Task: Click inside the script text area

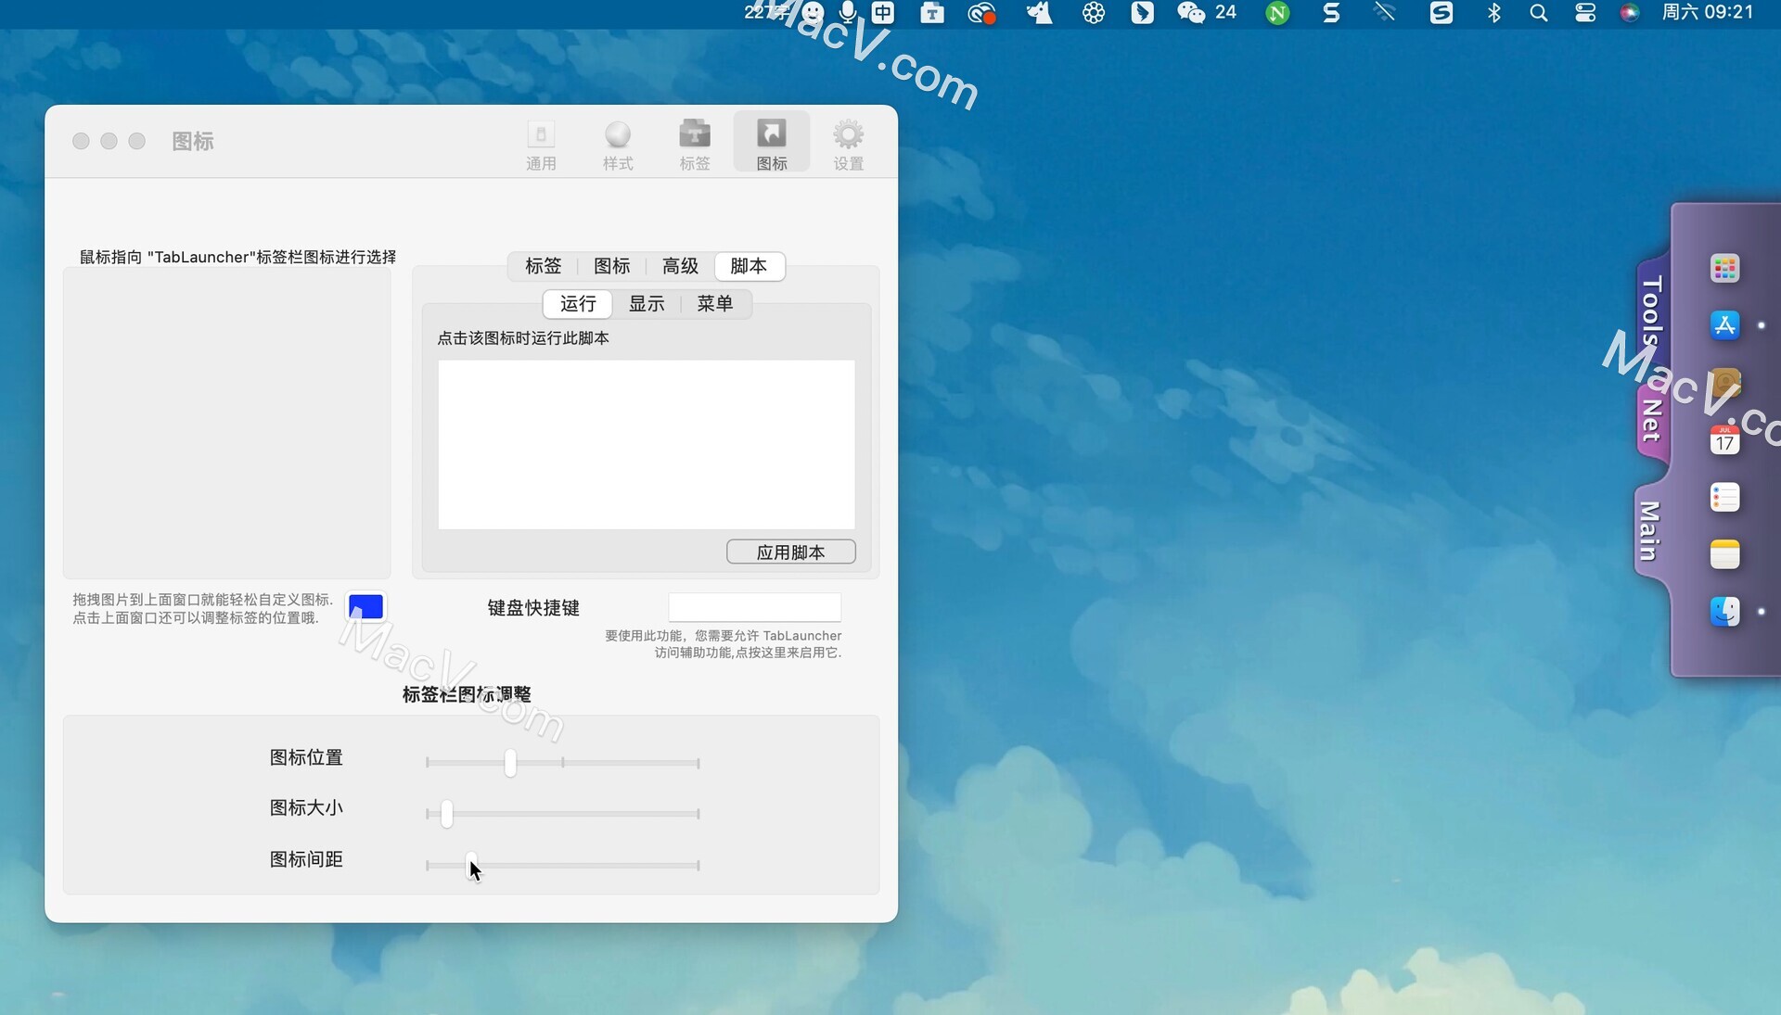Action: pos(647,444)
